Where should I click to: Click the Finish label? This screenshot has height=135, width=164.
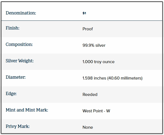click(x=13, y=28)
